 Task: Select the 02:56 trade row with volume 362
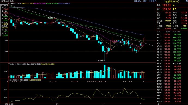click(x=172, y=93)
